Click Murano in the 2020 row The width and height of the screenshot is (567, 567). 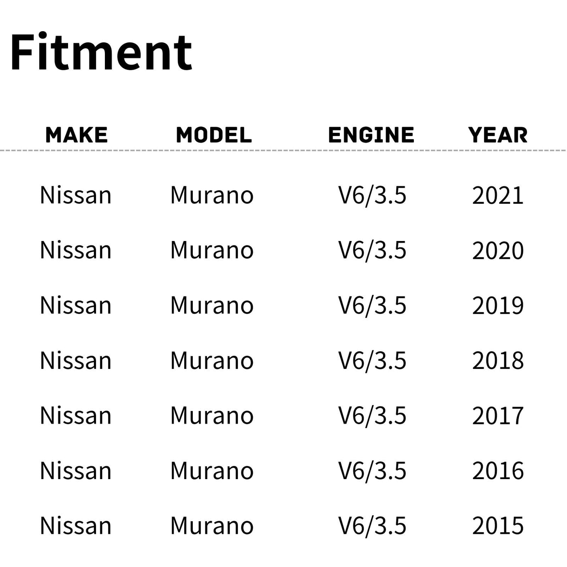pyautogui.click(x=212, y=251)
